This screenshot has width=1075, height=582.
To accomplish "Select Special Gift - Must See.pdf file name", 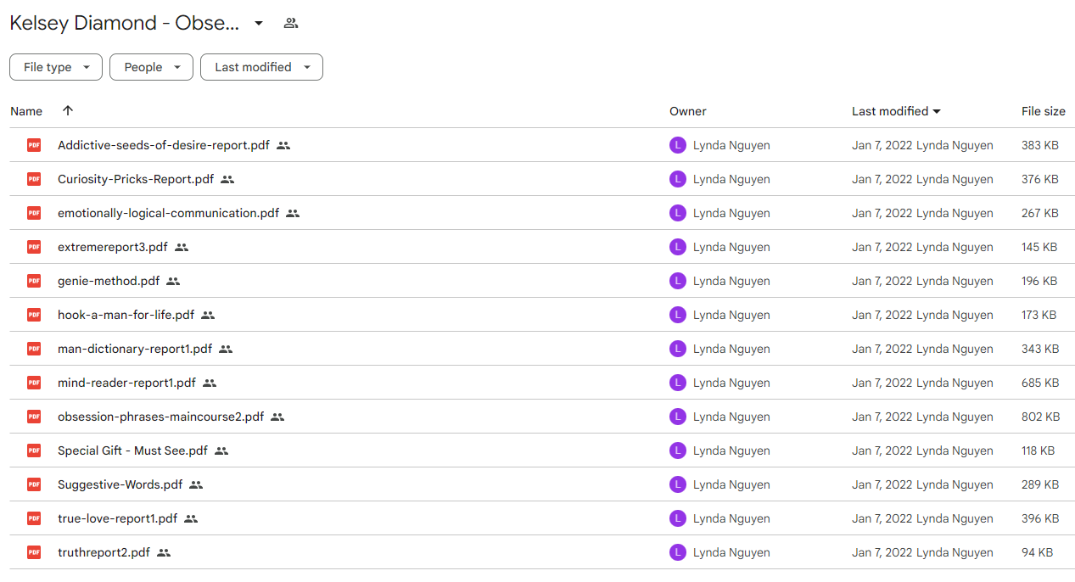I will coord(132,450).
